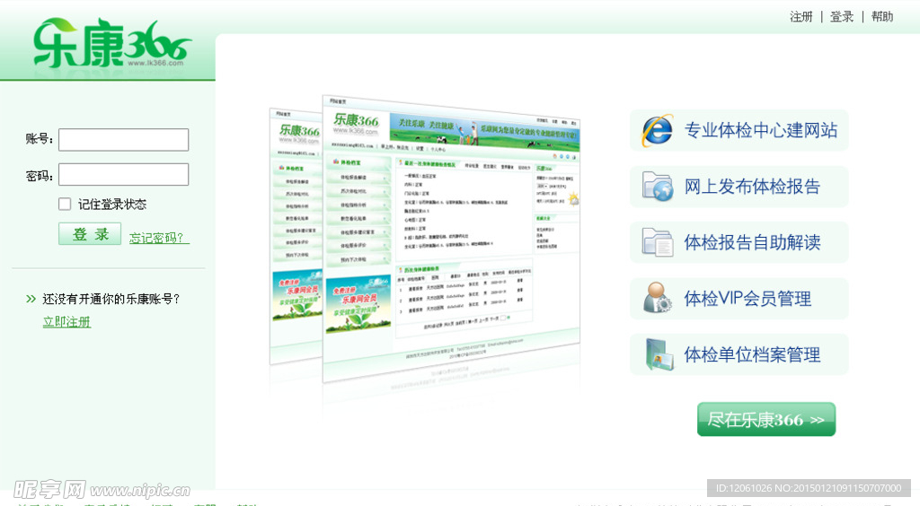Click the green 登录 button
Image resolution: width=920 pixels, height=506 pixels.
pyautogui.click(x=90, y=234)
